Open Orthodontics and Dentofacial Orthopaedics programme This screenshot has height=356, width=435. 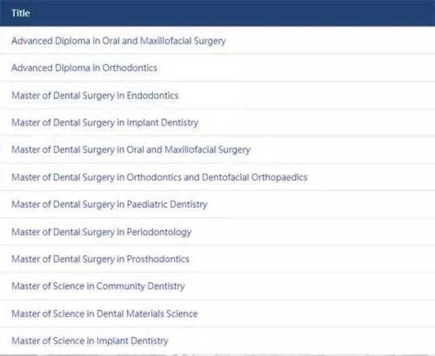pyautogui.click(x=160, y=178)
